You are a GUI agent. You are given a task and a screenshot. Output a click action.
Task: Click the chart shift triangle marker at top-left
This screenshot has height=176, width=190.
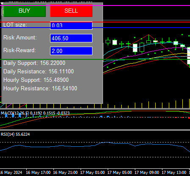pyautogui.click(x=2, y=3)
